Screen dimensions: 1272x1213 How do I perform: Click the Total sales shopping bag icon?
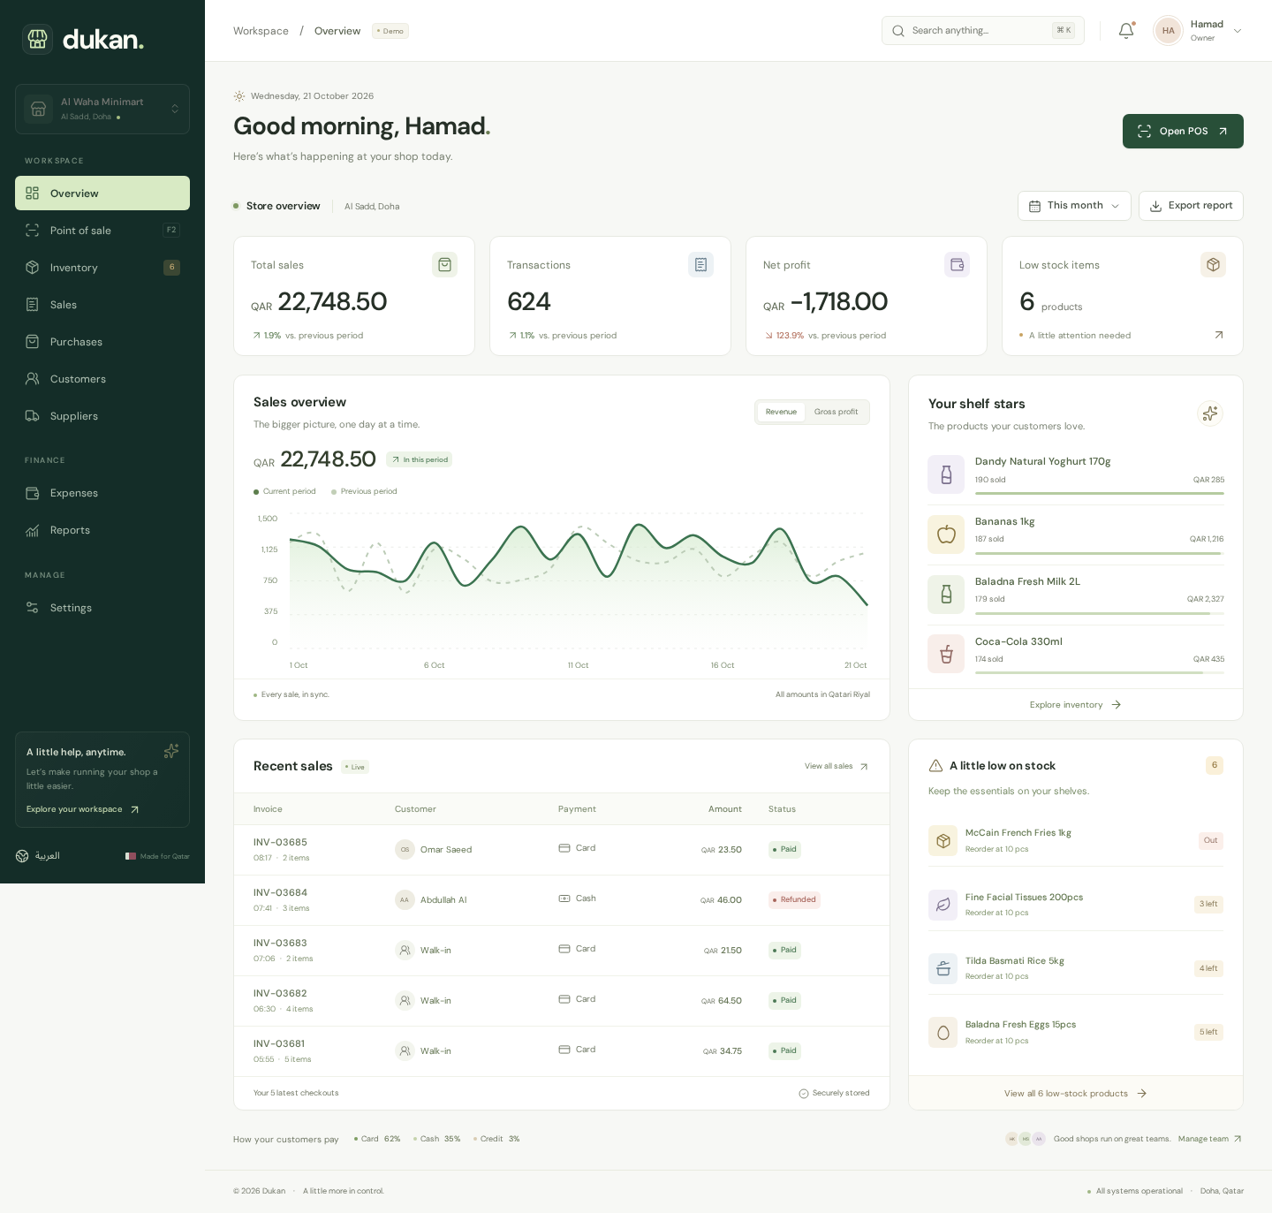tap(444, 264)
